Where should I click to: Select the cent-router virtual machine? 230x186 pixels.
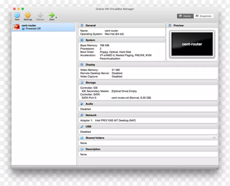43,27
